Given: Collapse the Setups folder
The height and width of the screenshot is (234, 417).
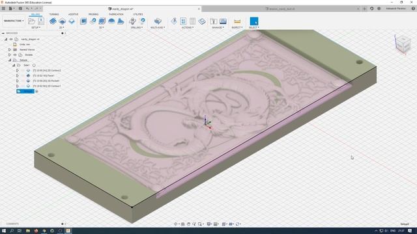Looking at the screenshot, I should coord(10,60).
